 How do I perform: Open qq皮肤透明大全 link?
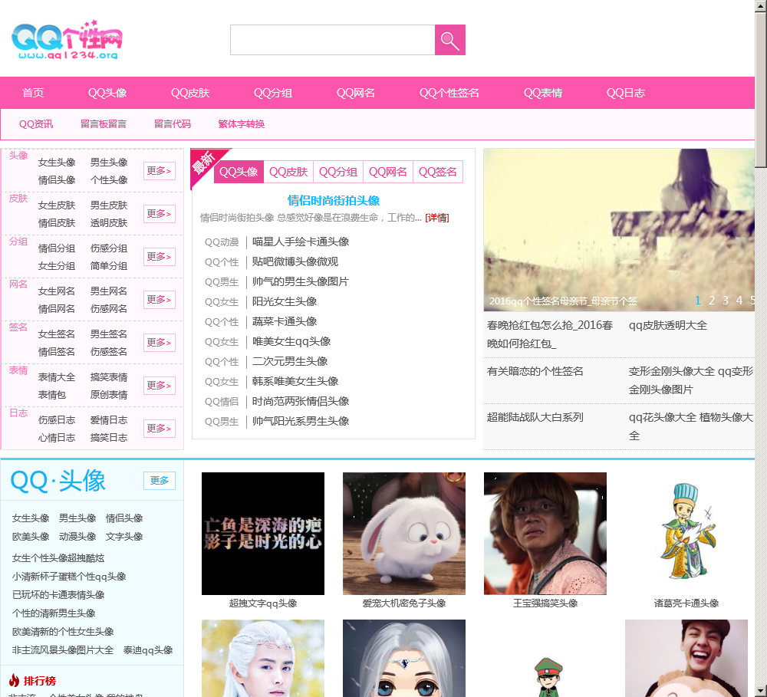click(668, 325)
